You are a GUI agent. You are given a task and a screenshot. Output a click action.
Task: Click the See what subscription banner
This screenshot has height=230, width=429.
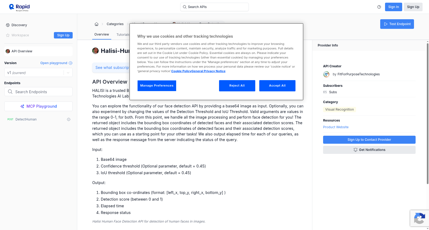[x=111, y=68]
